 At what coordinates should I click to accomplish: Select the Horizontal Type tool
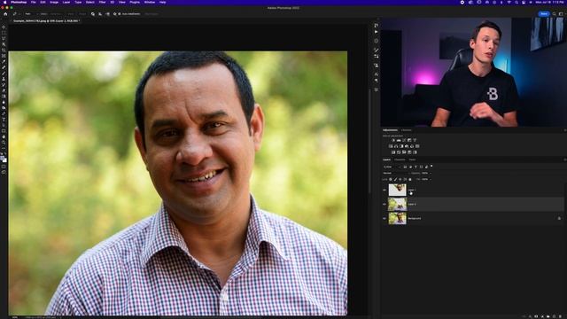(x=4, y=120)
